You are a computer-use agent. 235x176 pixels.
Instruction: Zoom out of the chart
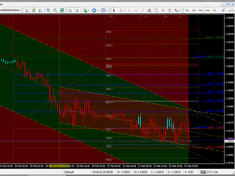coord(55,11)
